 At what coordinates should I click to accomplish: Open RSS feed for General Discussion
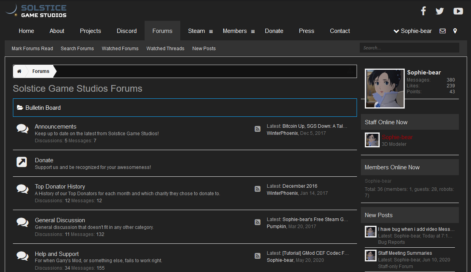[257, 222]
